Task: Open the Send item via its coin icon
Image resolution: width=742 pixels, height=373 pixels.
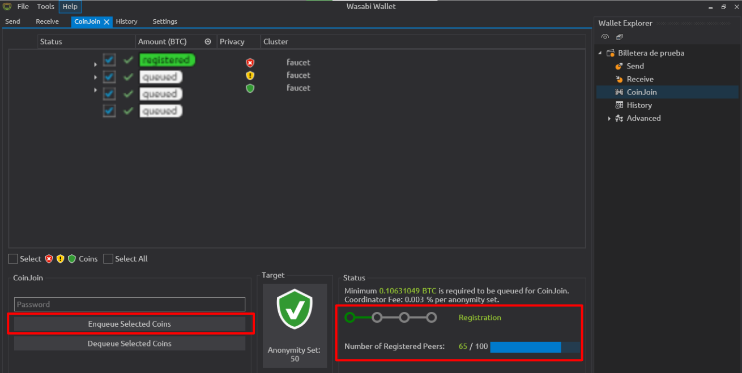Action: pos(619,66)
